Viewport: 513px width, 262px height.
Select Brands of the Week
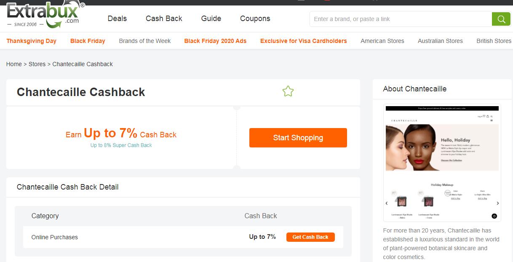pyautogui.click(x=145, y=41)
